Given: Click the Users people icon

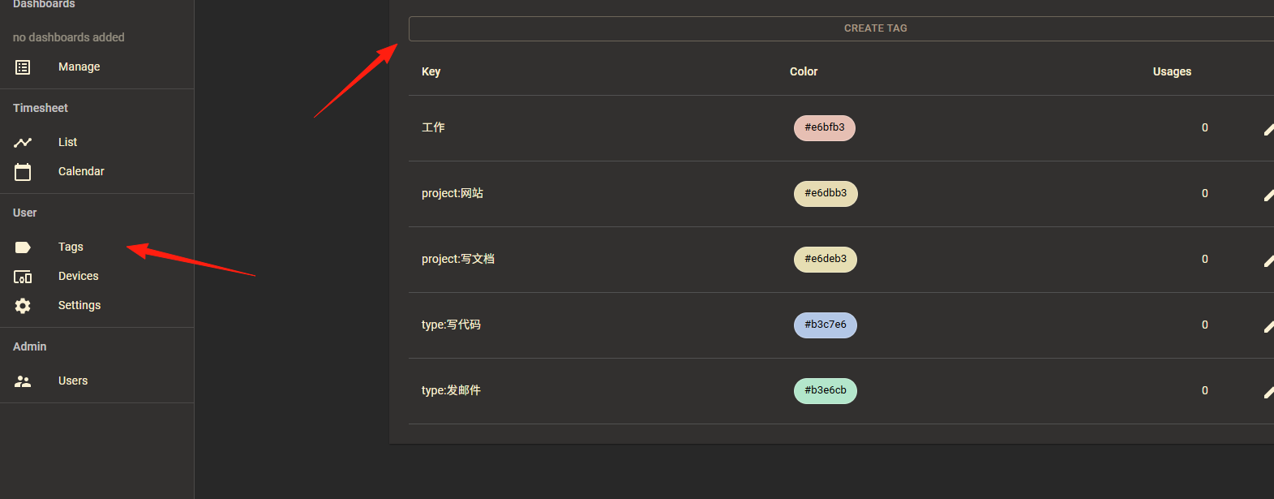Looking at the screenshot, I should click(23, 381).
